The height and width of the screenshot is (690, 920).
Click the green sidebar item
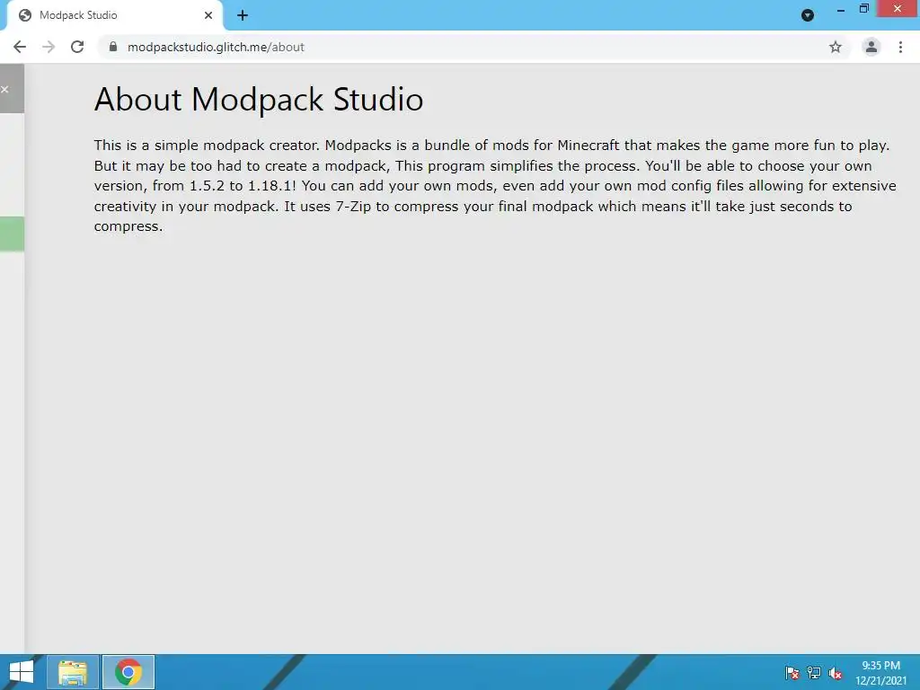12,234
